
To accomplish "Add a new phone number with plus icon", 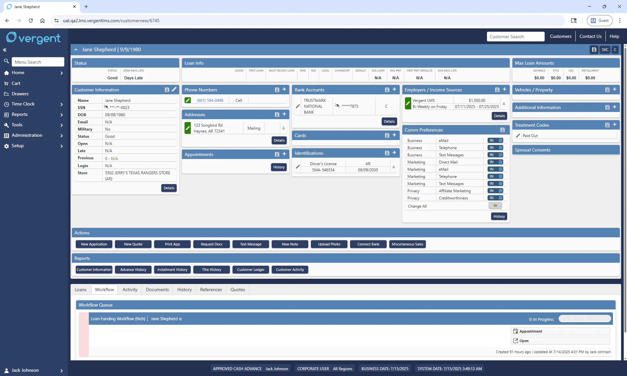I will (x=284, y=89).
